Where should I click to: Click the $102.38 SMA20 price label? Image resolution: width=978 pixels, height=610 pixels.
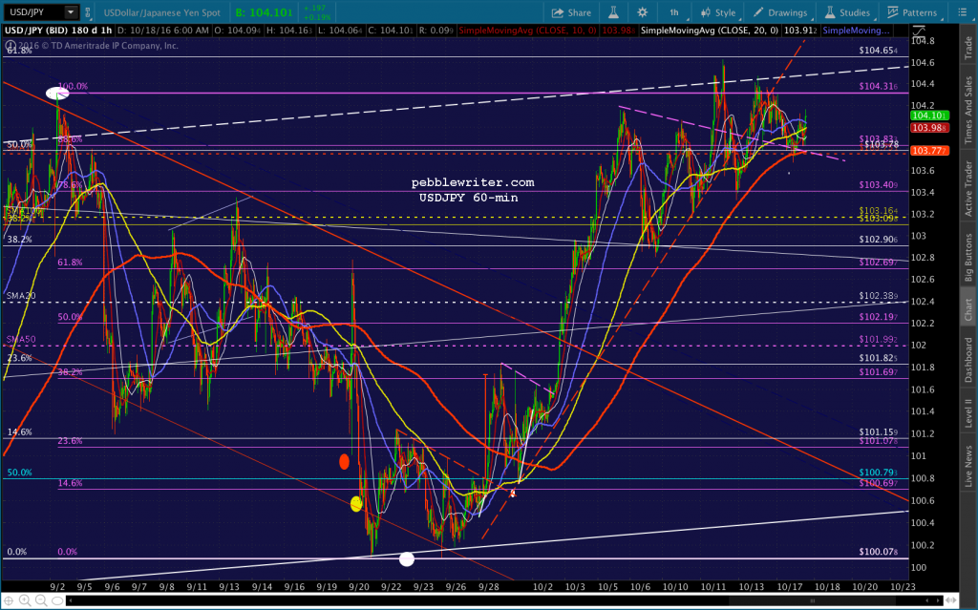pos(879,296)
